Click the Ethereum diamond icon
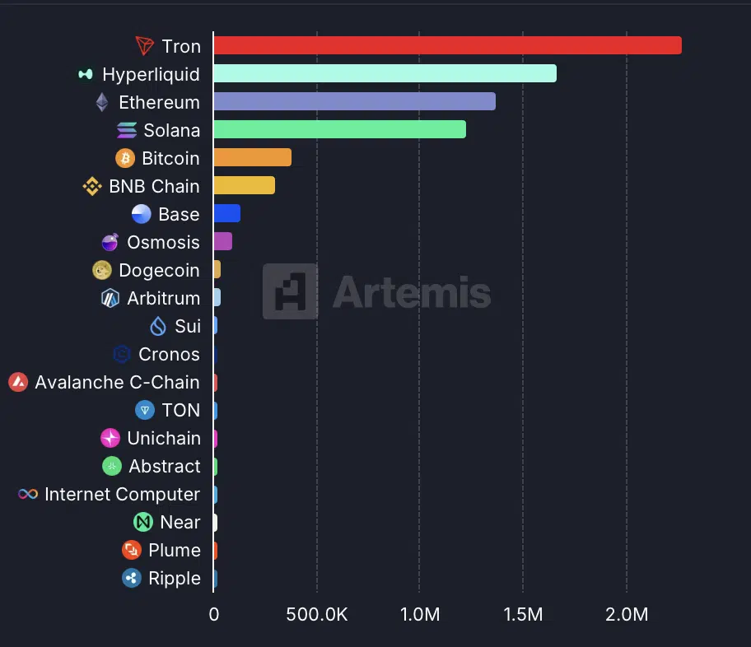The width and height of the screenshot is (751, 647). tap(102, 102)
